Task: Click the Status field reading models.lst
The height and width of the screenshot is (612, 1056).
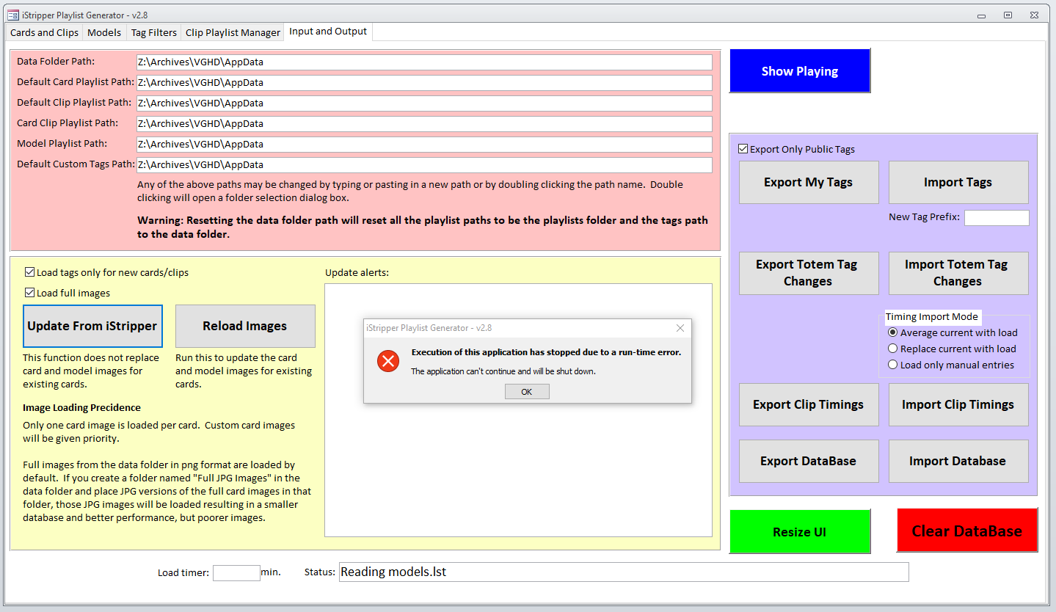Action: click(624, 572)
